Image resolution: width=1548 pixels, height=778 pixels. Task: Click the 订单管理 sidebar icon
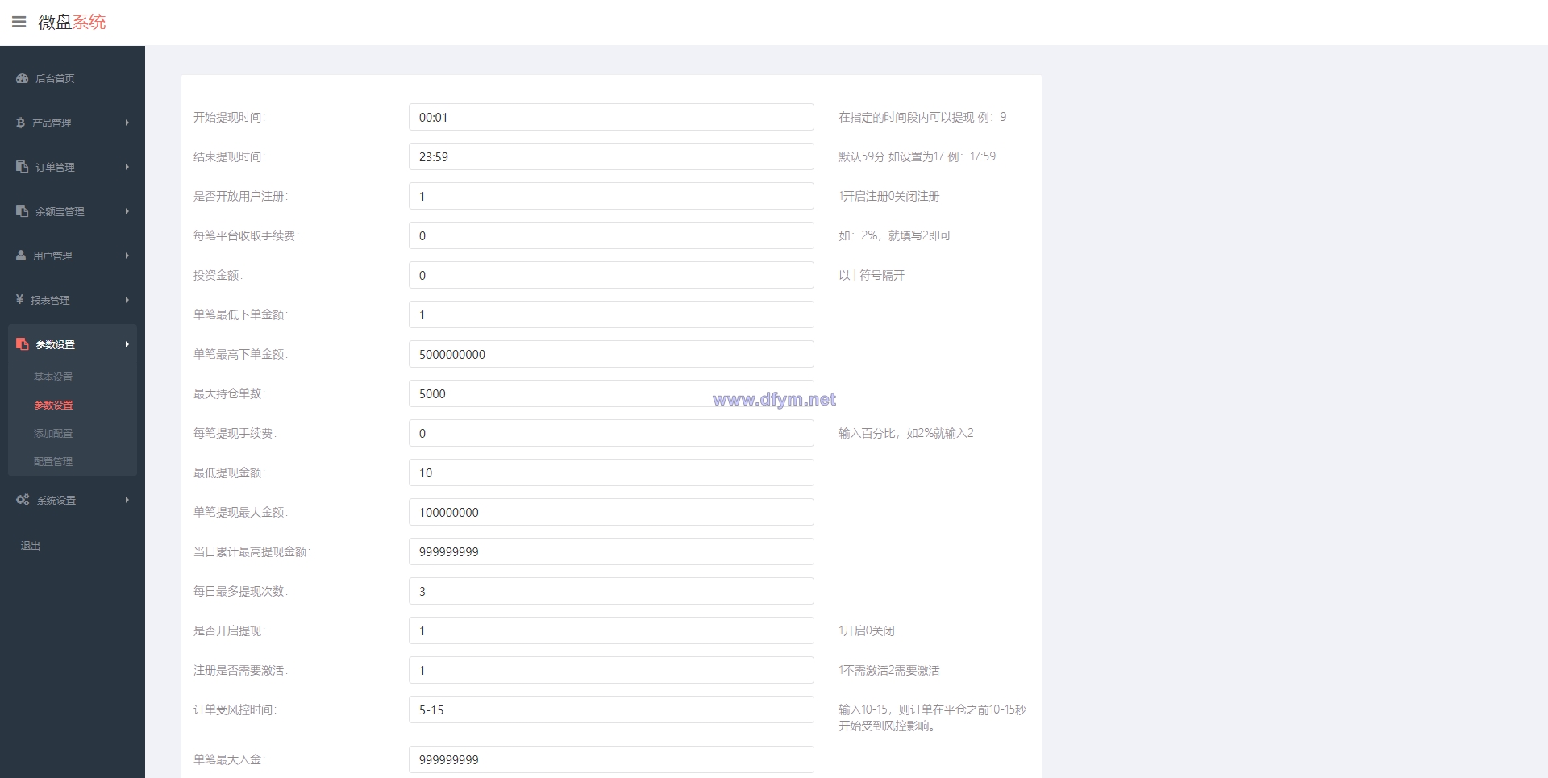(22, 166)
